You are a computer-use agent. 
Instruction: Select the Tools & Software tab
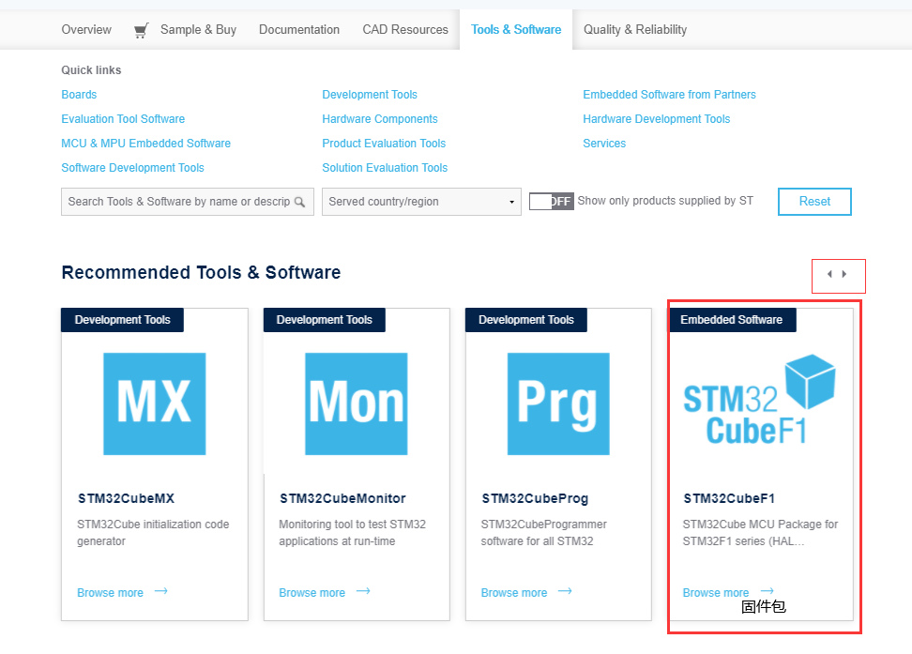pyautogui.click(x=516, y=30)
